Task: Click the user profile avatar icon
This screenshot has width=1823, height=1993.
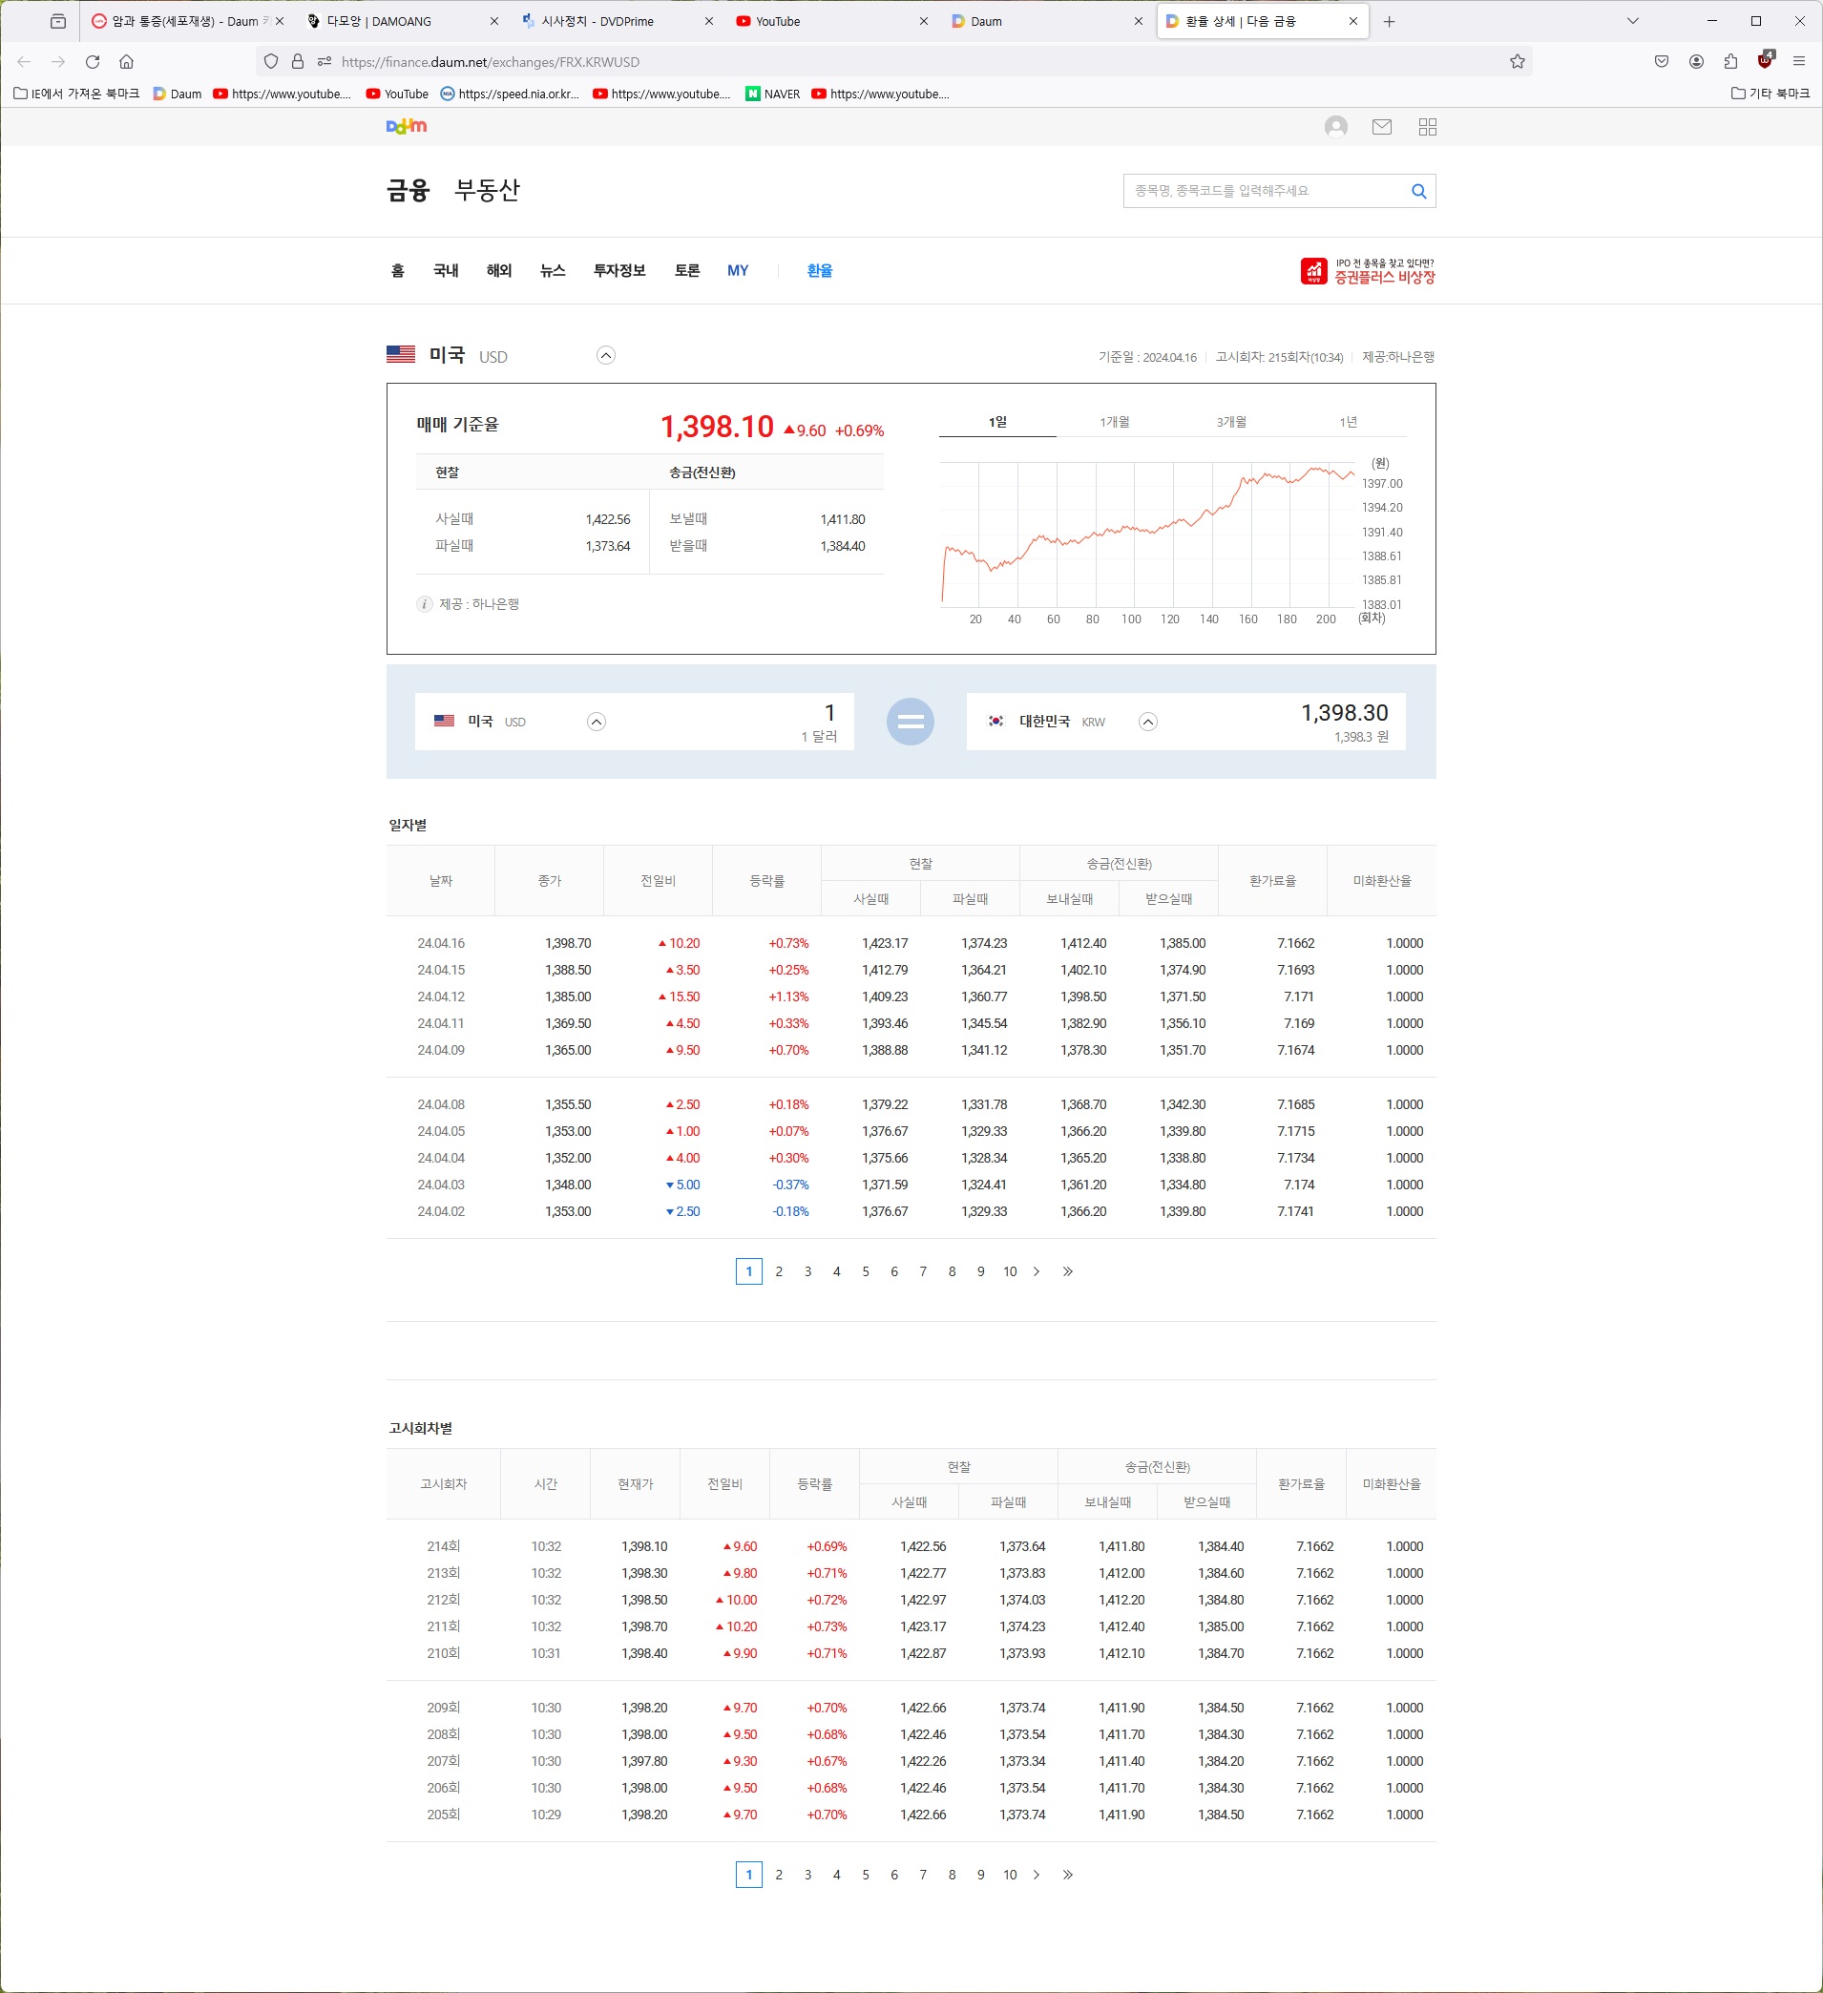Action: tap(1335, 127)
